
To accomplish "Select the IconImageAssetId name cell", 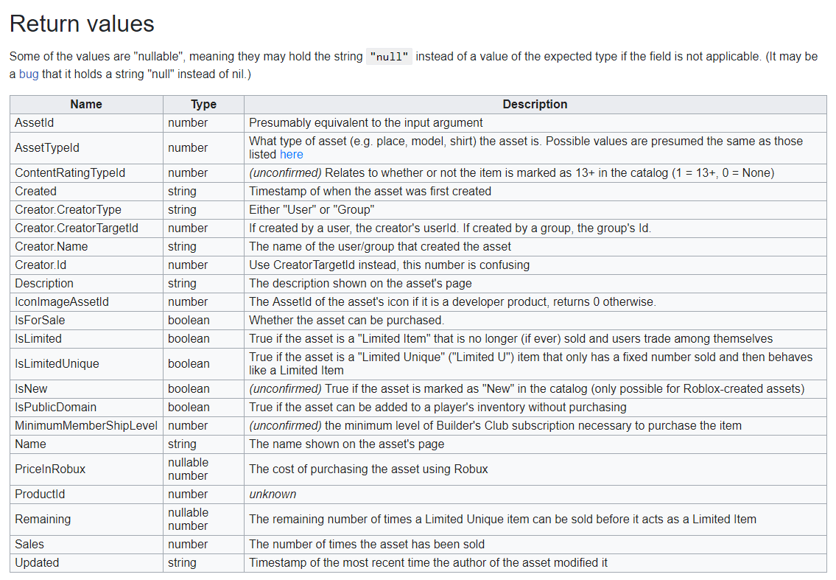I will [62, 302].
